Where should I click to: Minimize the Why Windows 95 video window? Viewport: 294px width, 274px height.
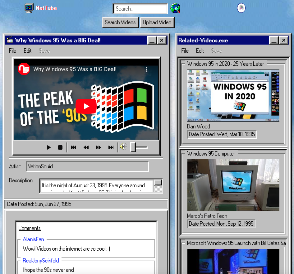152,40
